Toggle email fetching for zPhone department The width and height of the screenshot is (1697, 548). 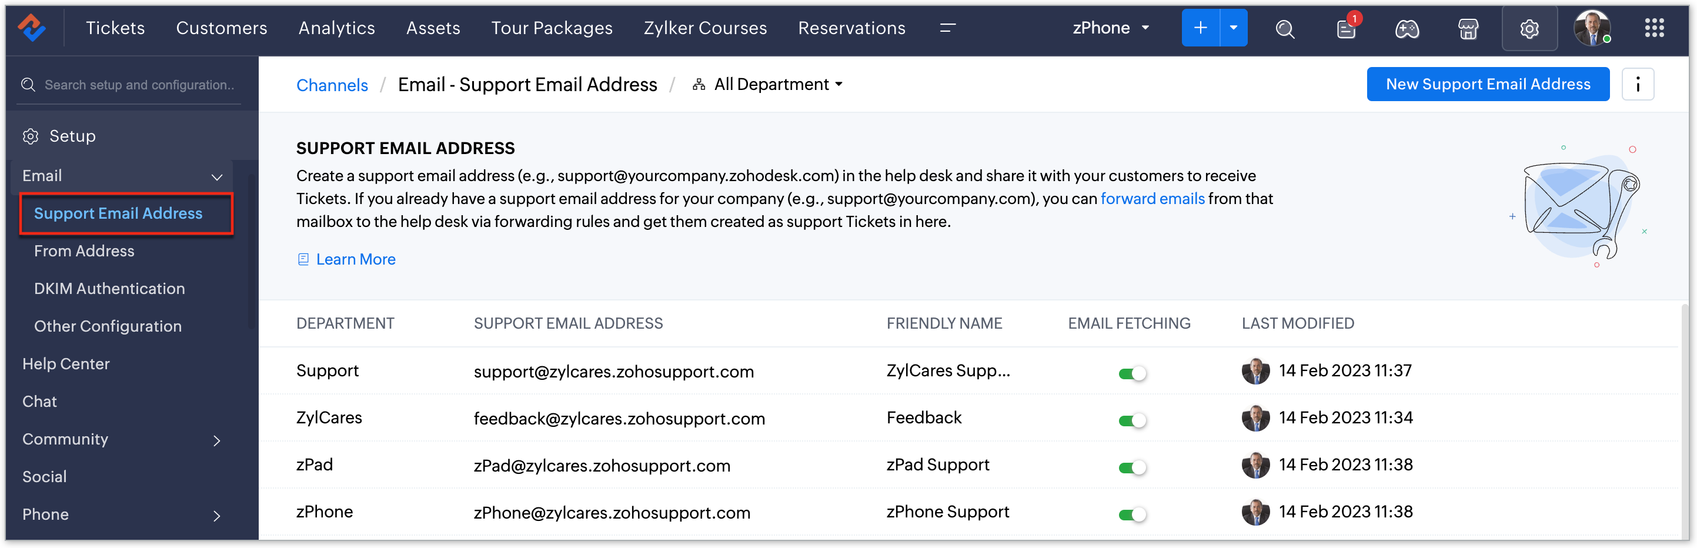[1133, 514]
